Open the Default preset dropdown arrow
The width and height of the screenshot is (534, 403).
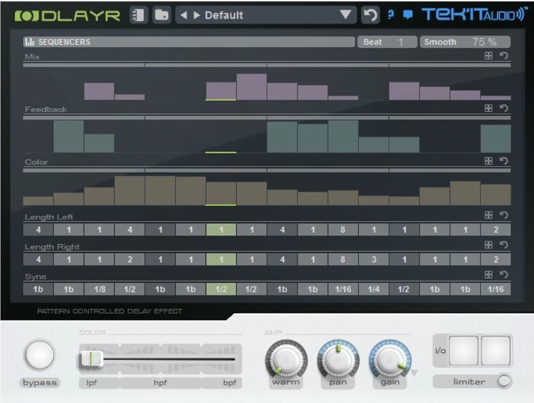(346, 15)
